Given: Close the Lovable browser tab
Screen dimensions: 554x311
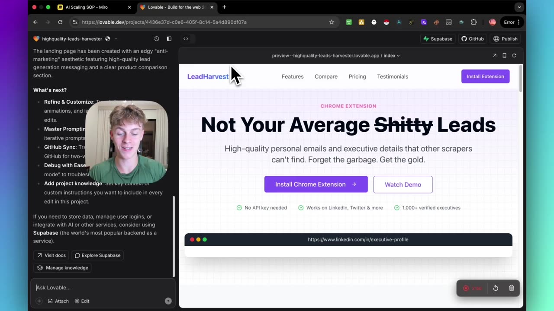Looking at the screenshot, I should (x=212, y=7).
